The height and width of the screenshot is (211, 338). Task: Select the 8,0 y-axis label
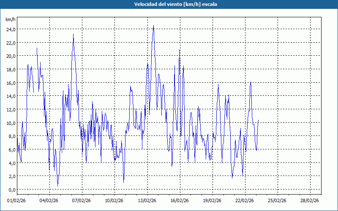tap(10, 136)
